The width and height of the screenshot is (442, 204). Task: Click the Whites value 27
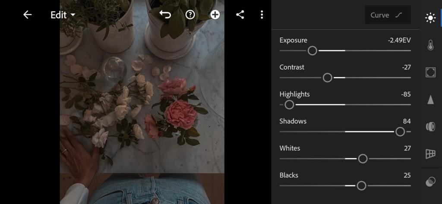point(407,148)
